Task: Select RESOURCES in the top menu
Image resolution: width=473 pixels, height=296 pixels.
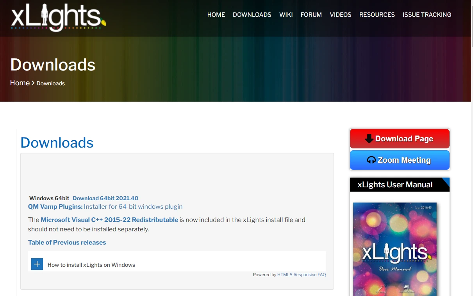Action: click(377, 15)
